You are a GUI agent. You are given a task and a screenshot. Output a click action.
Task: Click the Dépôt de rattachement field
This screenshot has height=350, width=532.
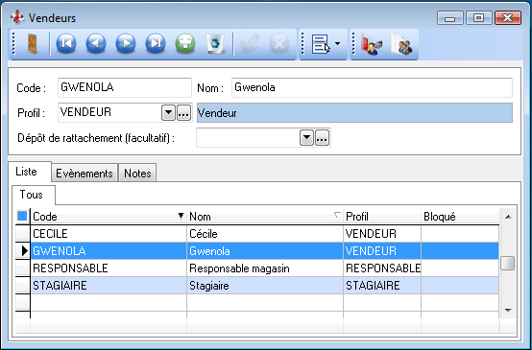248,137
